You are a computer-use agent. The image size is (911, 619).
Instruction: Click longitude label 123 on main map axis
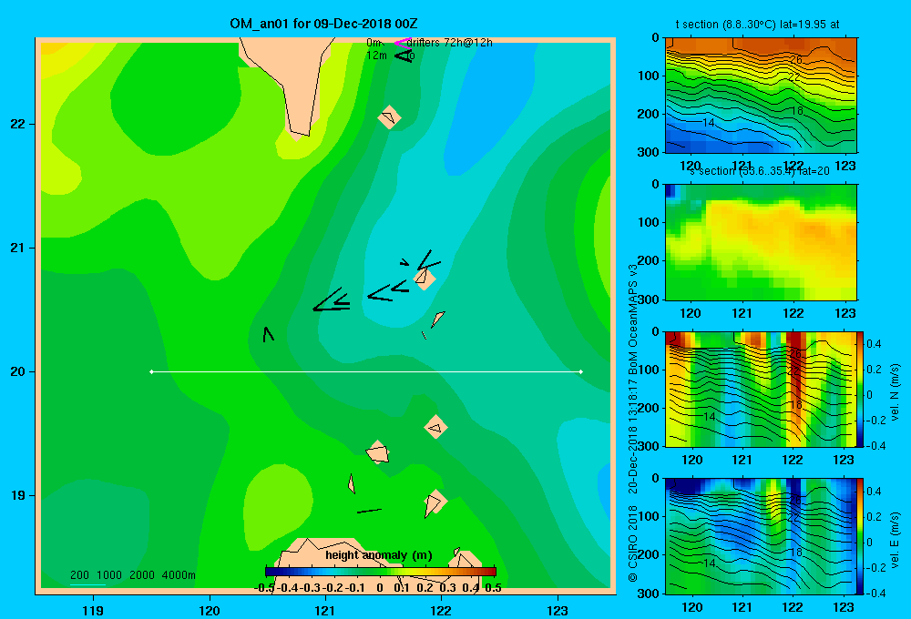click(558, 610)
